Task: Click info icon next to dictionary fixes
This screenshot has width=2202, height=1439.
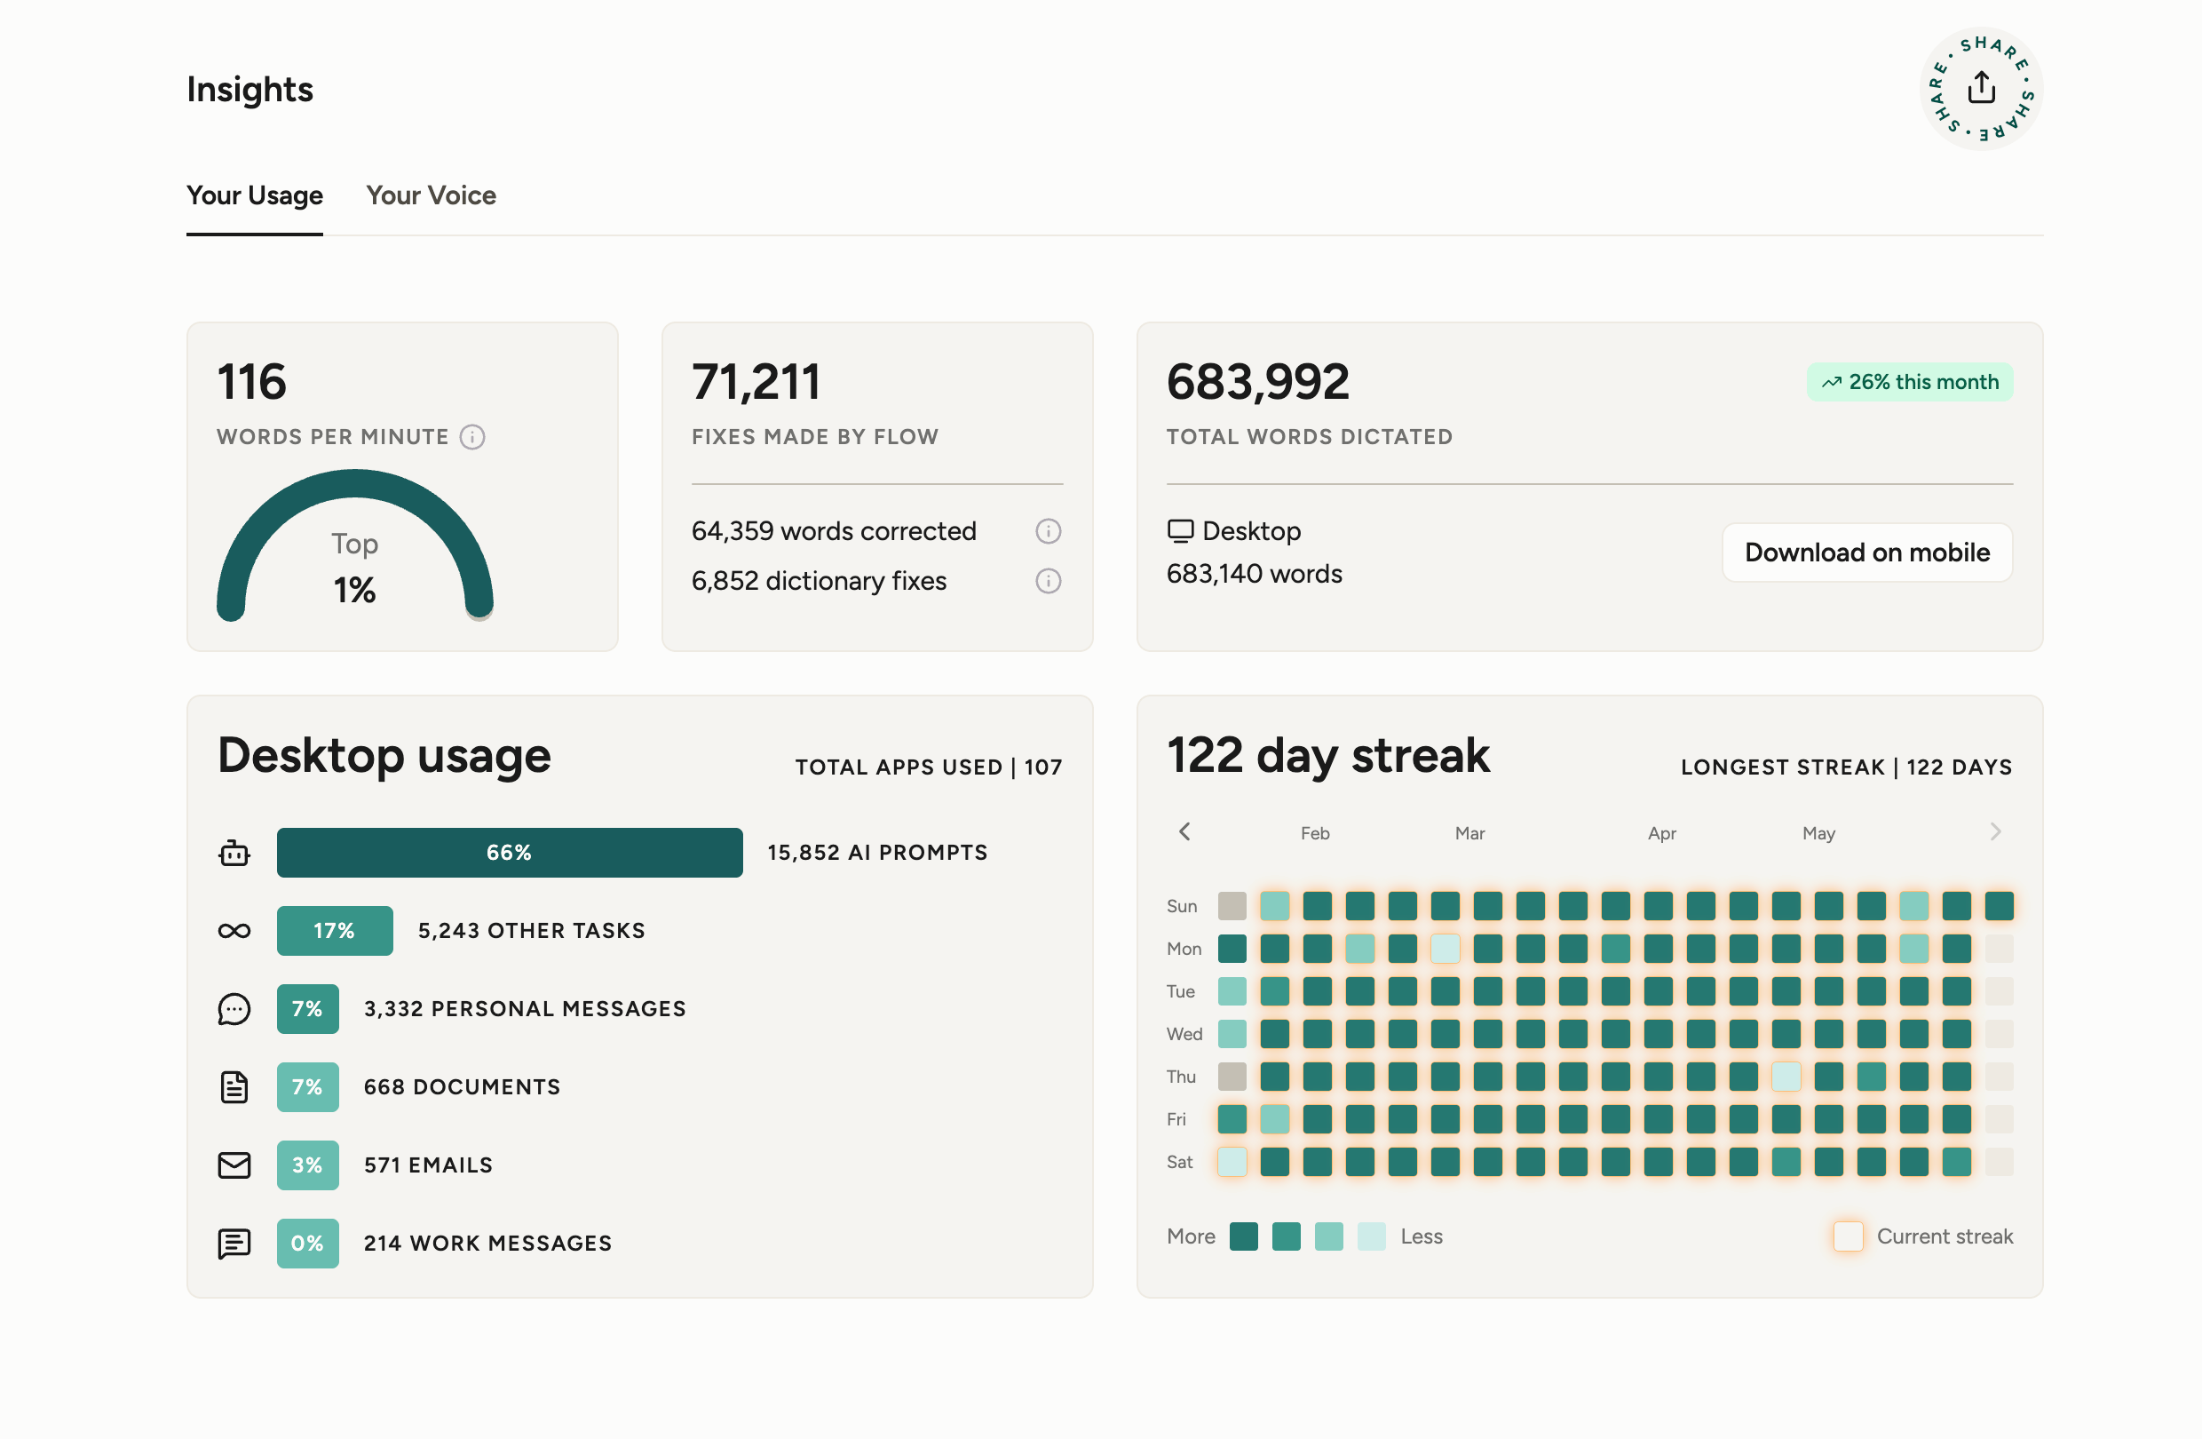Action: pos(1048,581)
